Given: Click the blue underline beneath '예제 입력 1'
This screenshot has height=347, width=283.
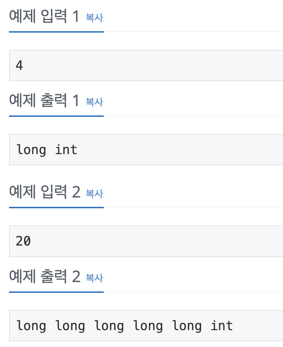Looking at the screenshot, I should [56, 32].
